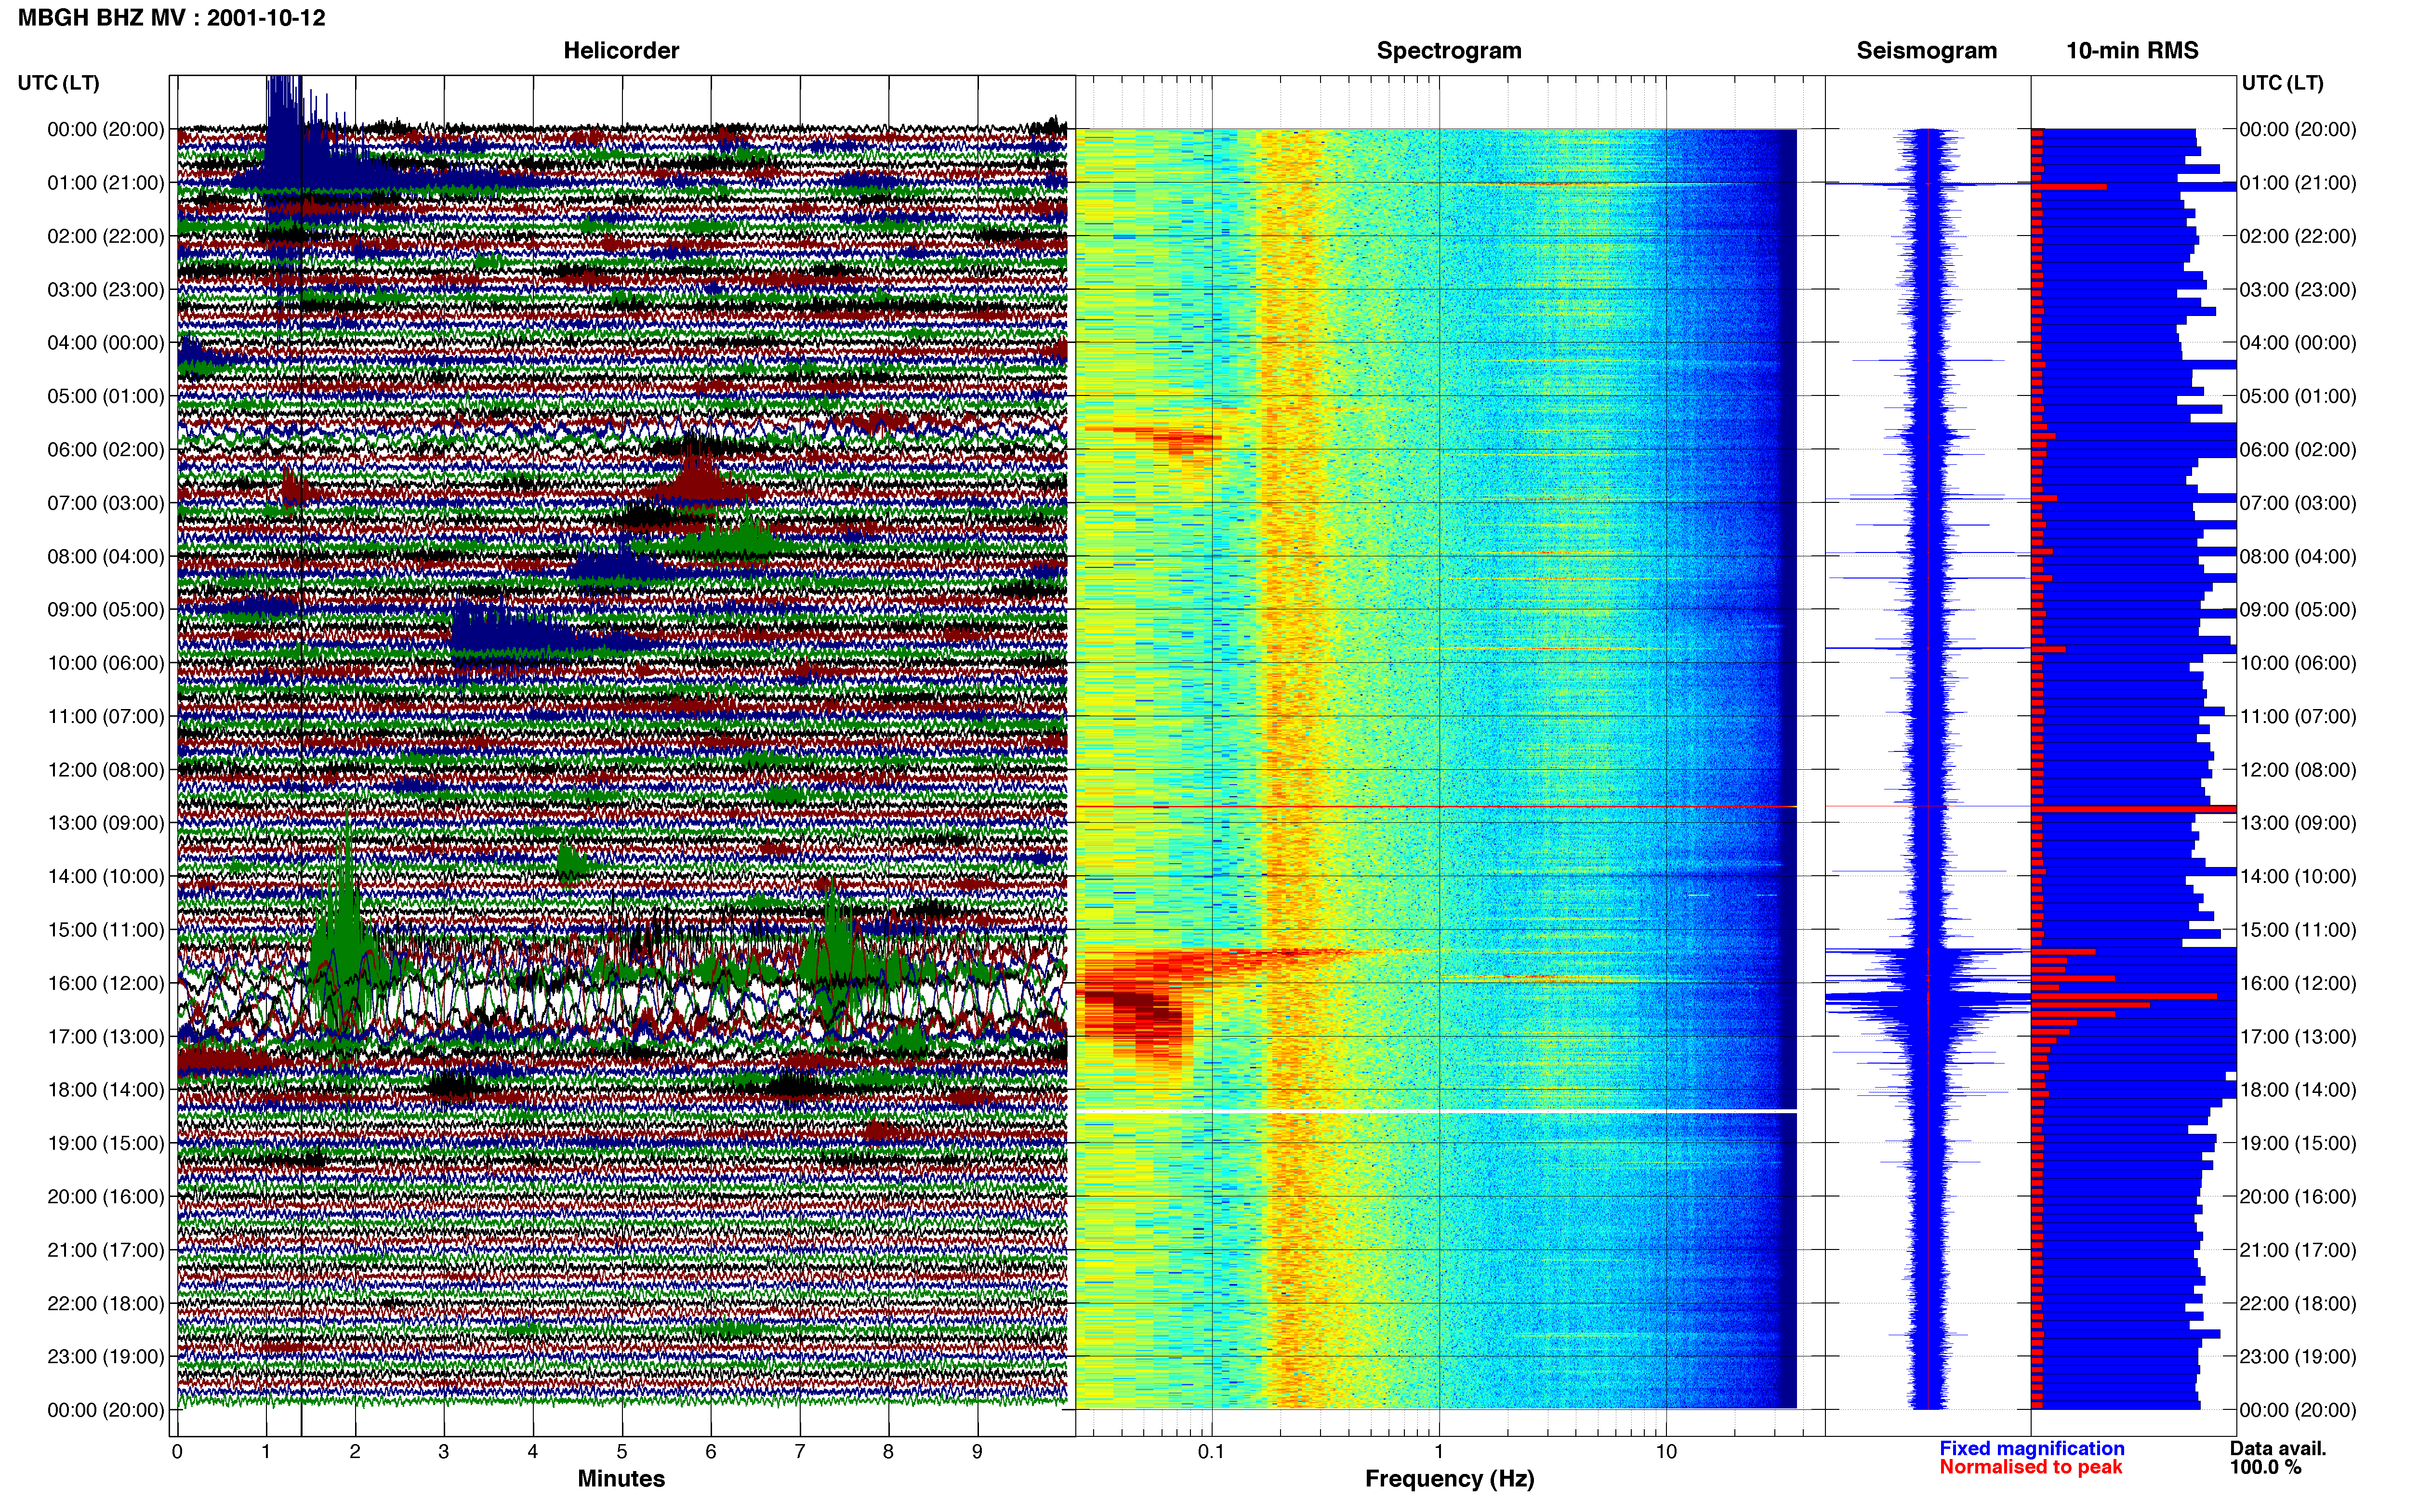Click the "8" tick on the Minutes axis
Screen dimensions: 2418x1512
pos(888,1452)
